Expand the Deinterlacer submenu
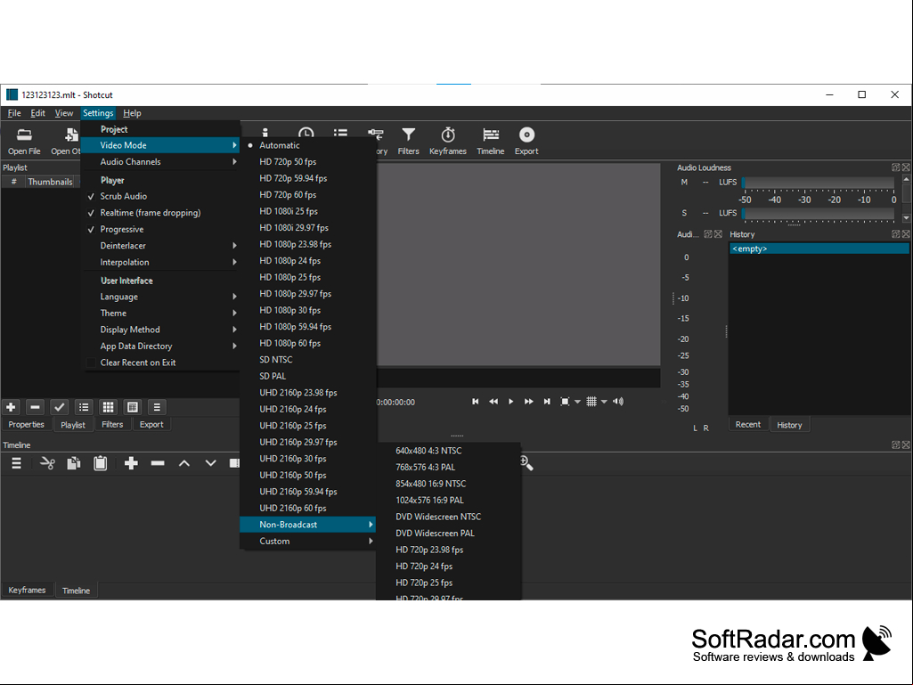The image size is (913, 685). tap(160, 246)
